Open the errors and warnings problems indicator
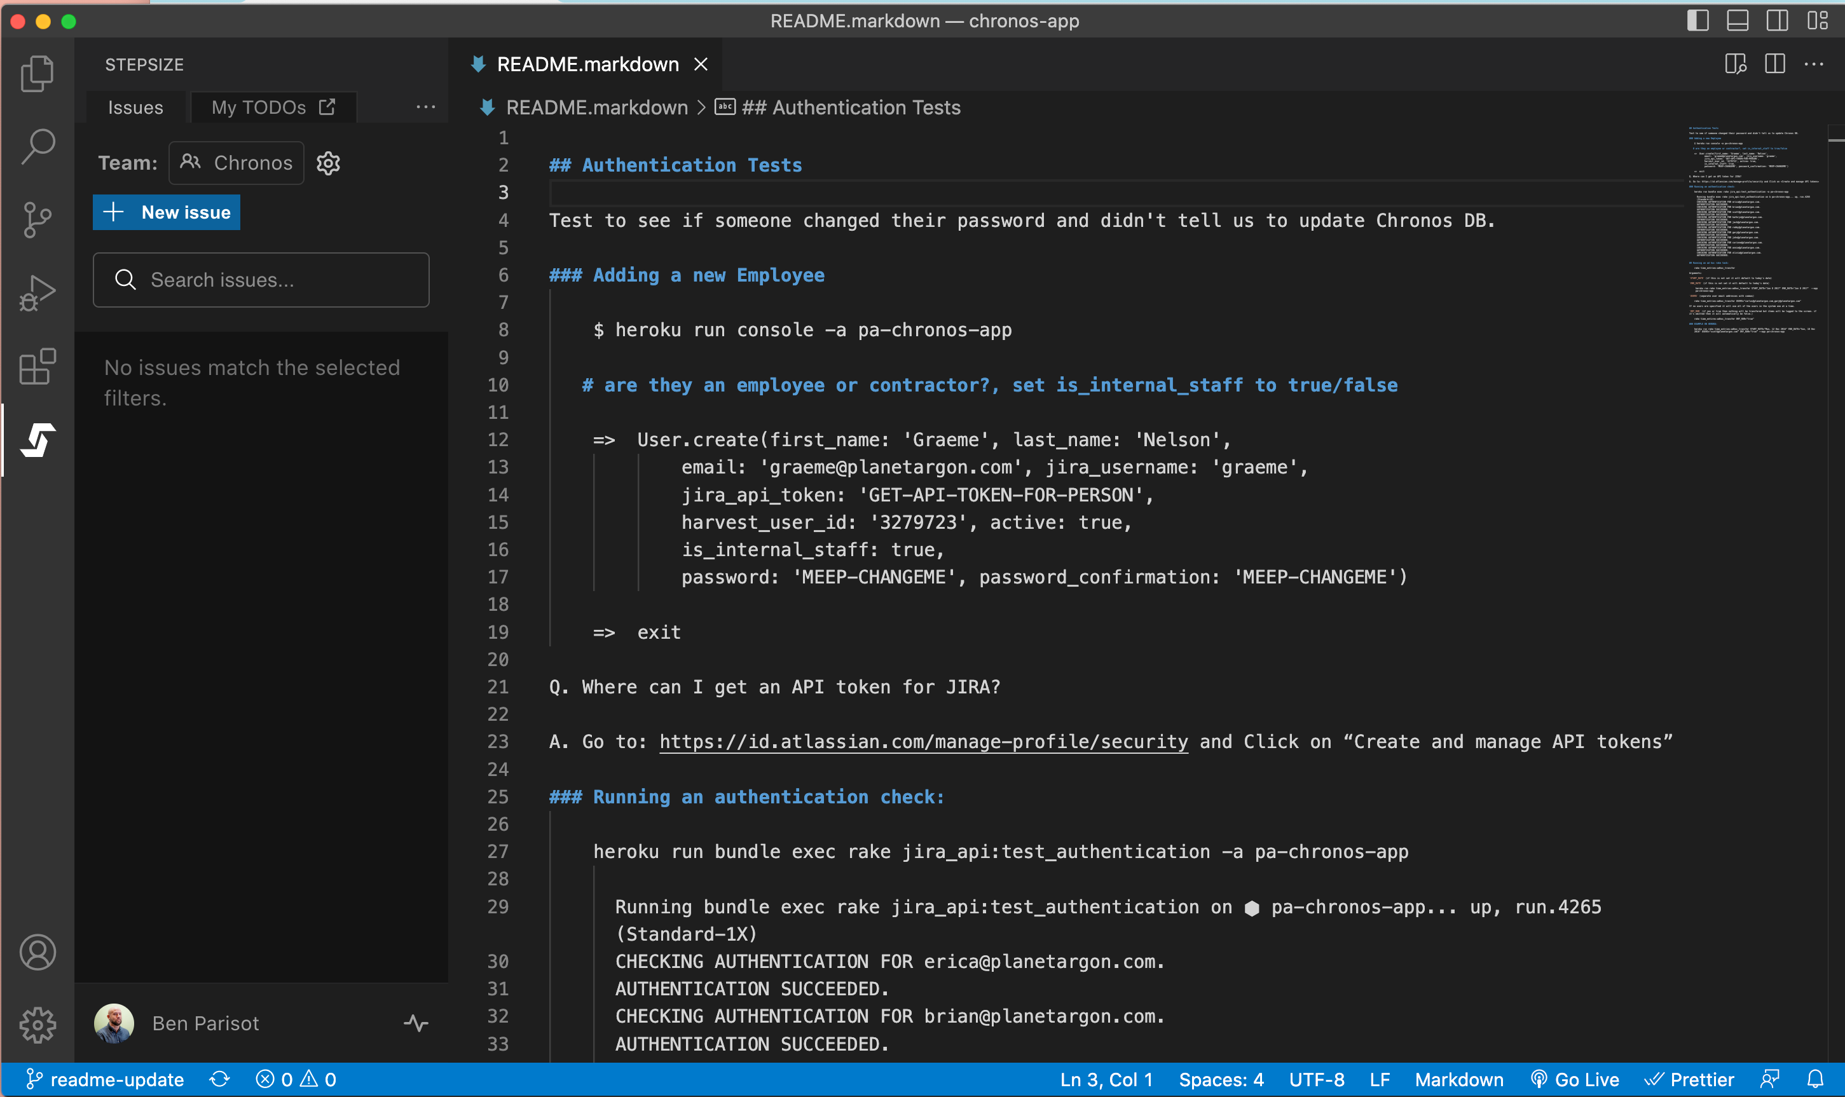The image size is (1845, 1097). point(296,1079)
